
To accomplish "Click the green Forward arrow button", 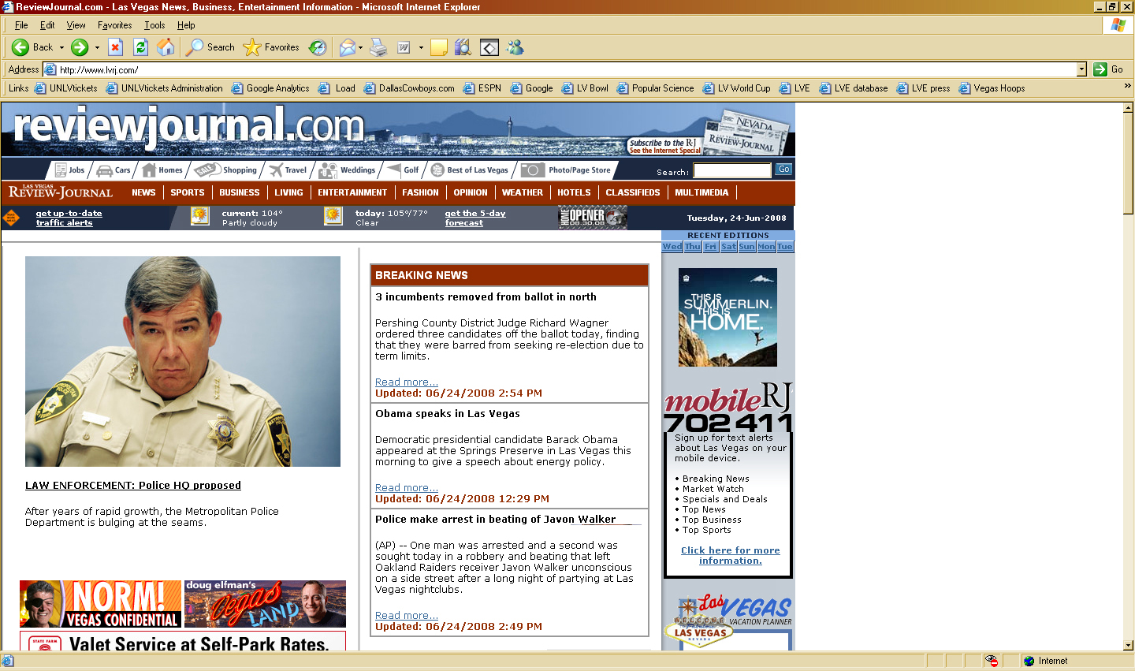I will point(80,47).
